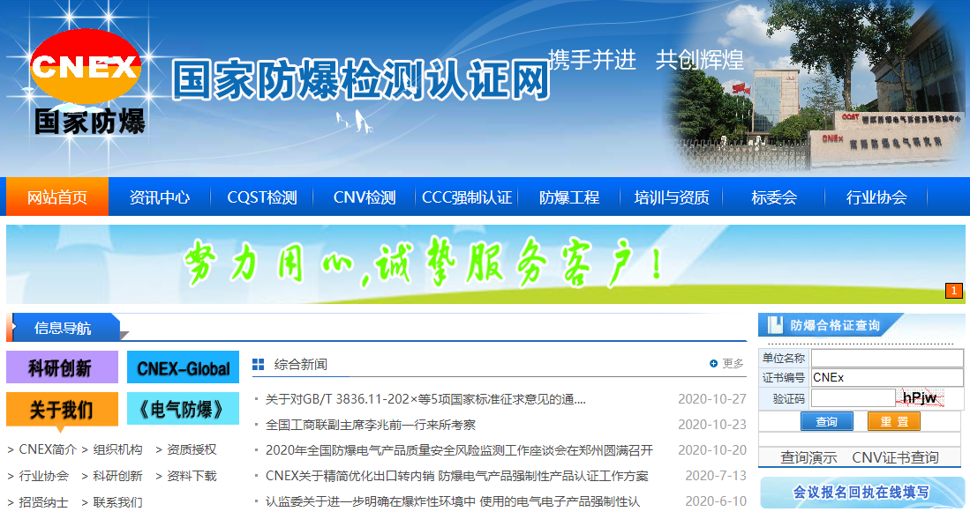
Task: Open the 行业协会 sidebar link
Action: tap(43, 476)
